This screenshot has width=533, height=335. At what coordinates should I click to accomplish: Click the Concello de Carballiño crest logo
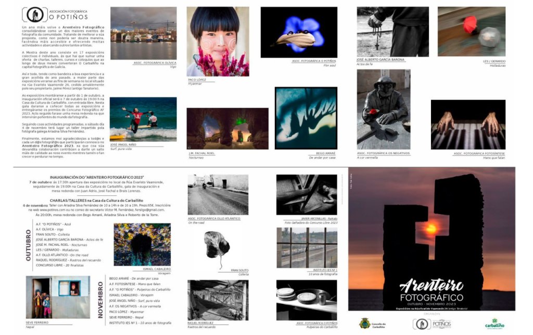pyautogui.click(x=365, y=323)
